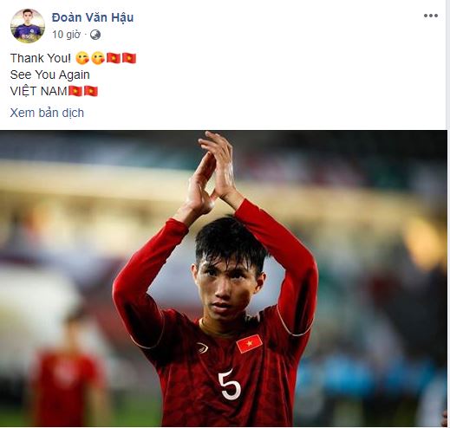Open the three-dot post options menu
This screenshot has width=450, height=428.
pos(431,16)
